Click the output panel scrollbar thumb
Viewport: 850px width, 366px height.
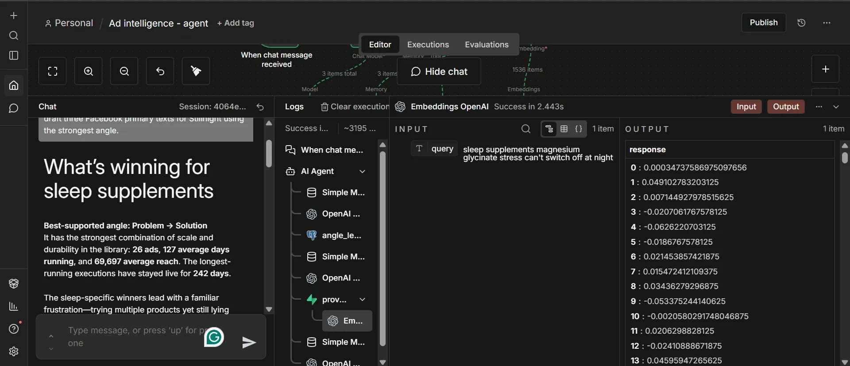845,158
